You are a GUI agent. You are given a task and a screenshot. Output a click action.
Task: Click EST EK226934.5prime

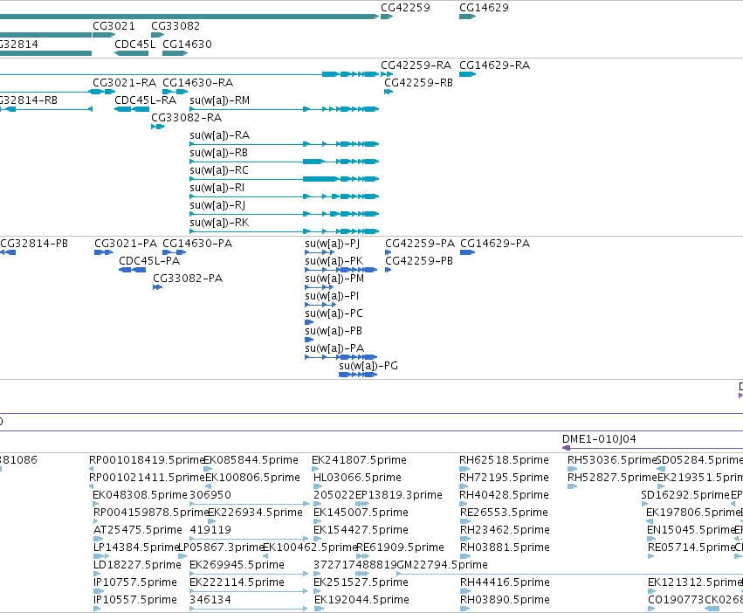[255, 513]
